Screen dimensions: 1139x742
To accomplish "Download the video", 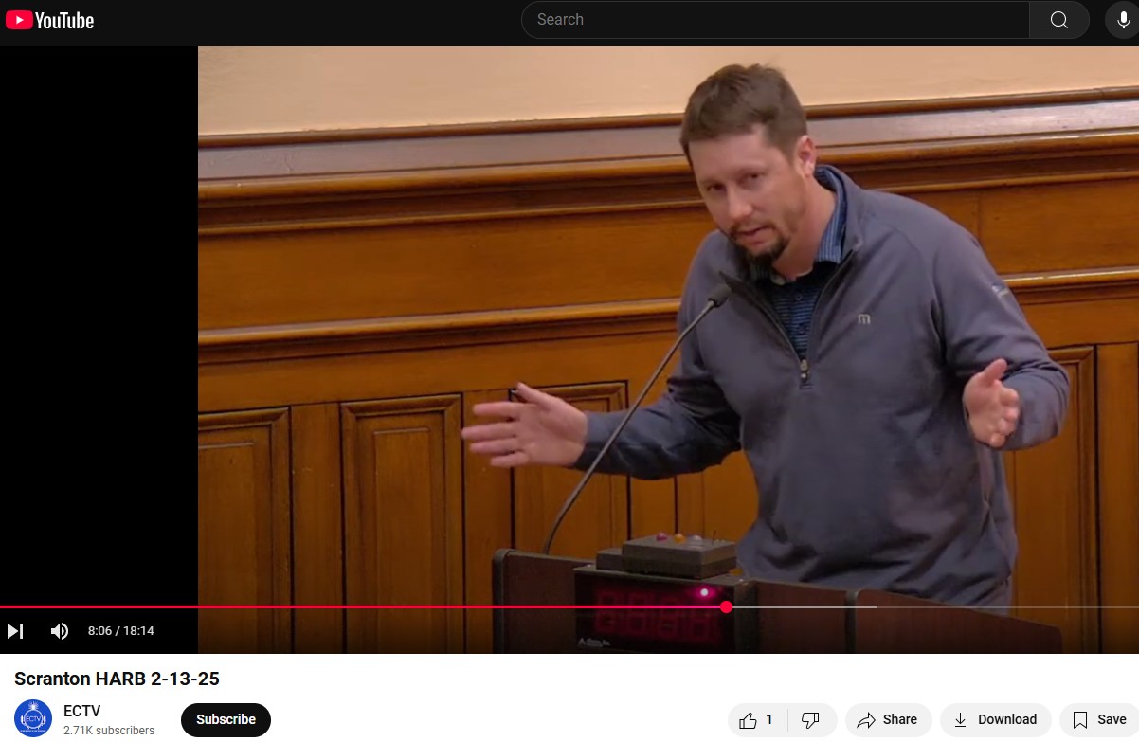I will pos(995,720).
